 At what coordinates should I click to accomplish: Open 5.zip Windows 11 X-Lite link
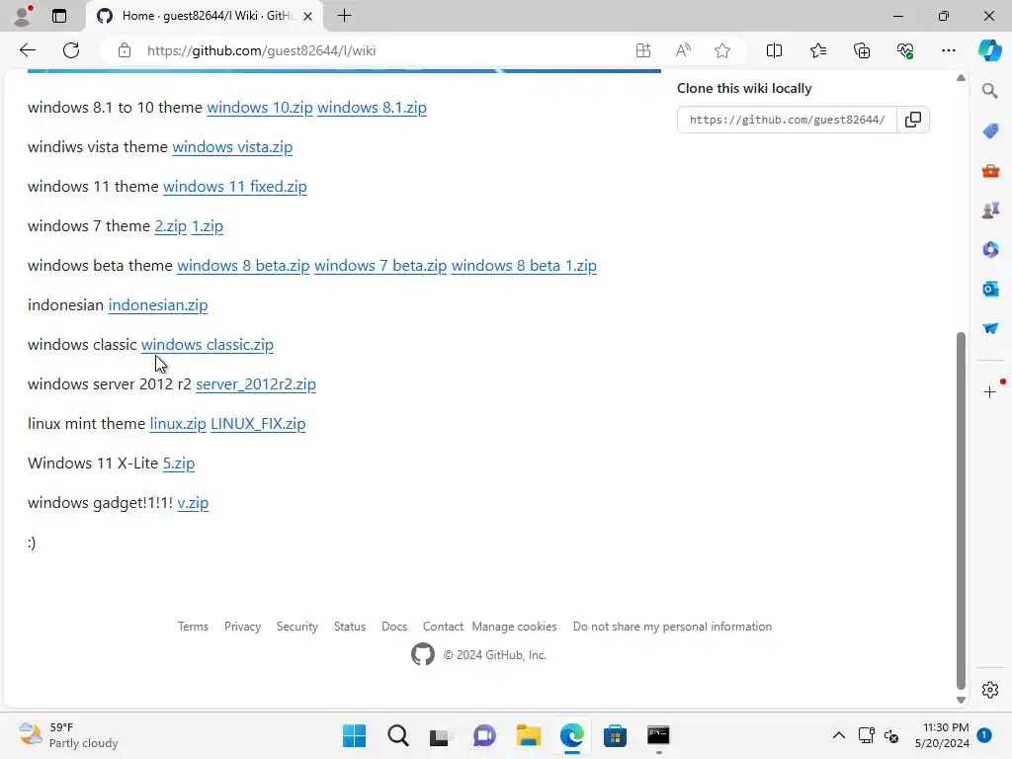(x=179, y=463)
